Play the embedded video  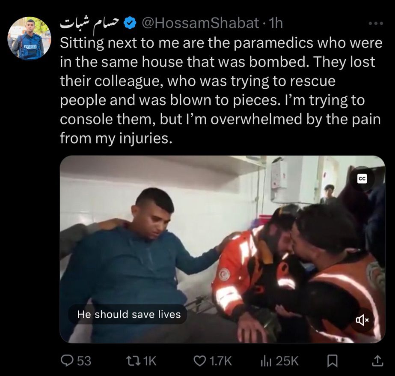(x=223, y=250)
